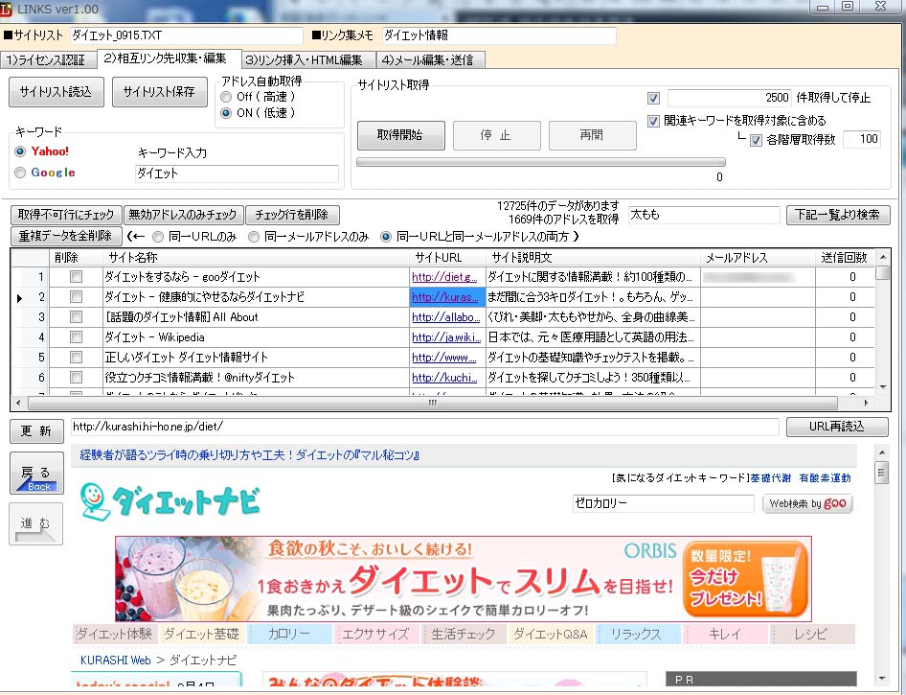This screenshot has height=695, width=906.
Task: Click the サイトリスト file name field
Action: click(x=186, y=35)
